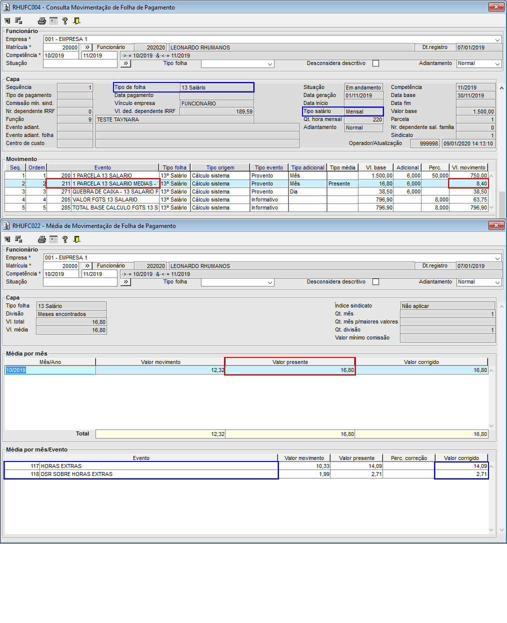
Task: Click the Situação lookup button in RHUFC022
Action: (125, 282)
